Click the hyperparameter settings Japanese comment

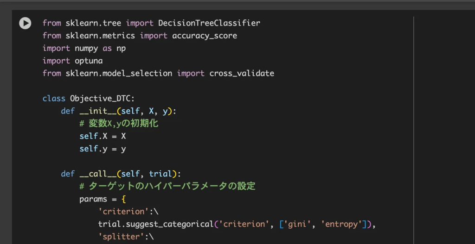[167, 186]
